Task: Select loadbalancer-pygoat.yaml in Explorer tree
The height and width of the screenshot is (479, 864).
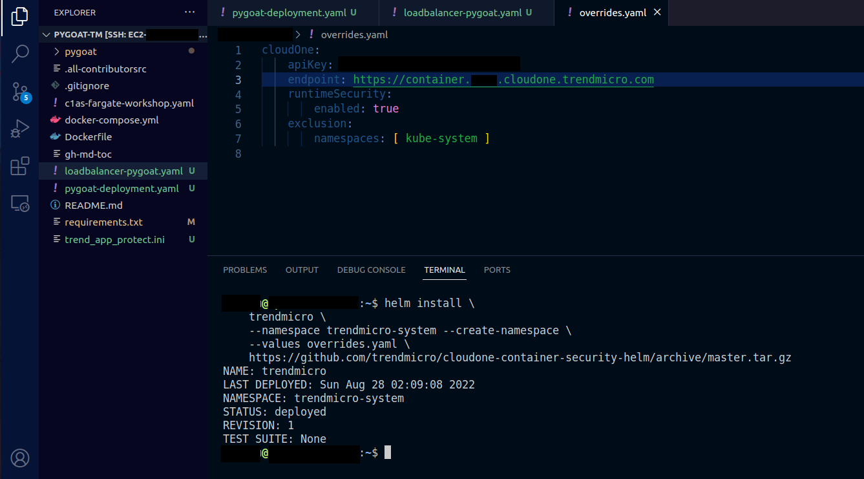Action: (123, 171)
